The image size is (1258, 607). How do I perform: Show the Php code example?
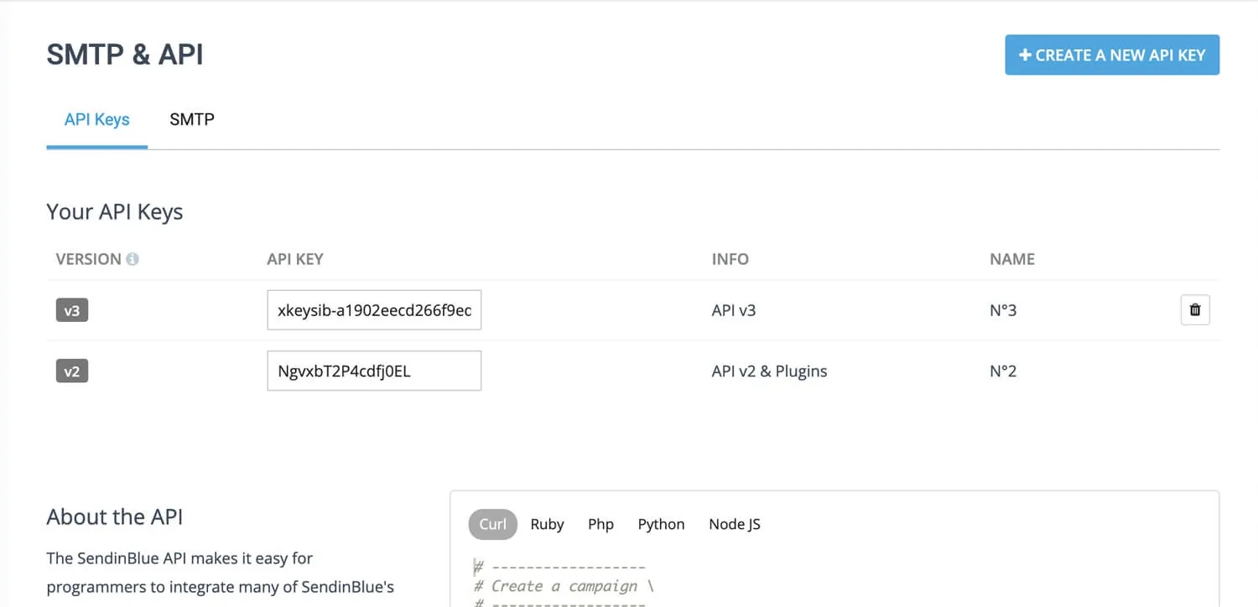(x=601, y=524)
